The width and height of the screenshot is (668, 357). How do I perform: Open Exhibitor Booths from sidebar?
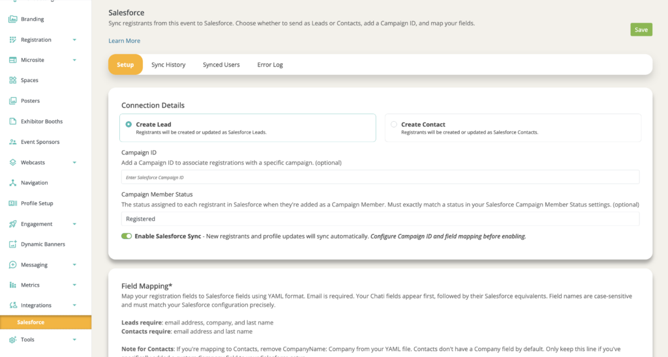[42, 121]
